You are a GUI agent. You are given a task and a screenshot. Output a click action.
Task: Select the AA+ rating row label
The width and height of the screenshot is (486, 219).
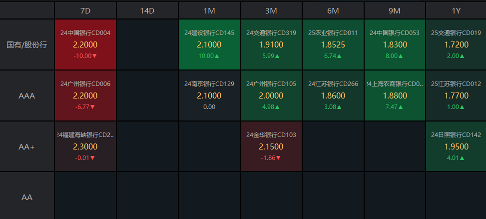(x=27, y=146)
